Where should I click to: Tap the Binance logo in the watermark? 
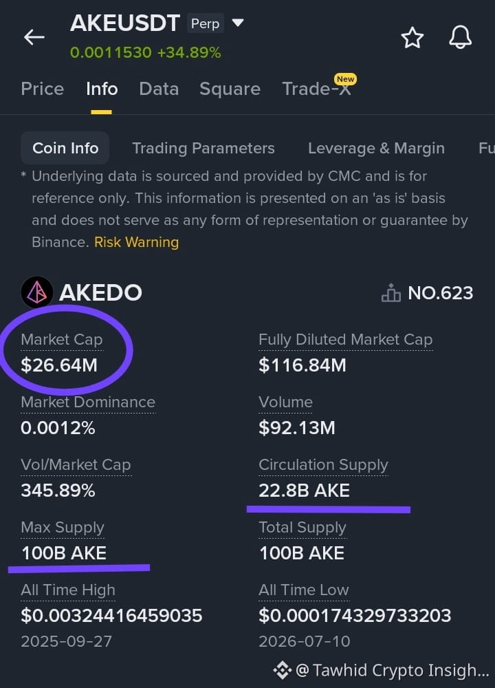(283, 670)
